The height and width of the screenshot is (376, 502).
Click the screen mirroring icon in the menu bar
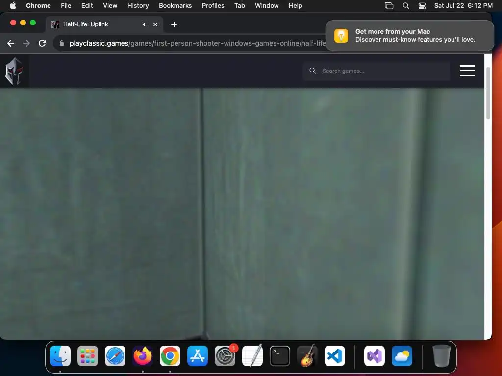tap(389, 5)
